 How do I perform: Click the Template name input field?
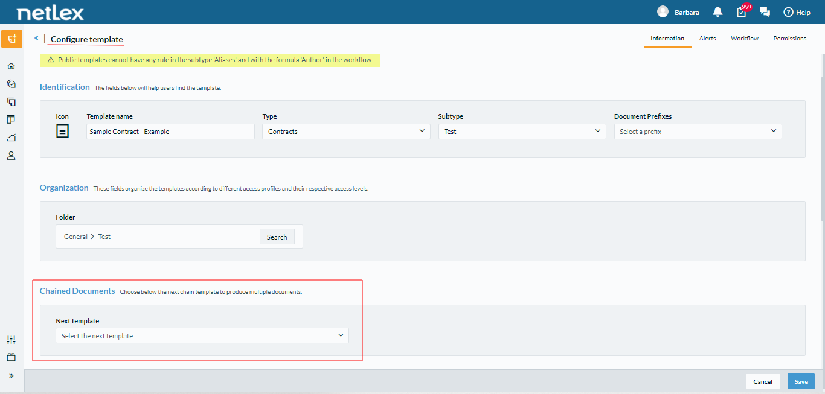[x=170, y=132]
